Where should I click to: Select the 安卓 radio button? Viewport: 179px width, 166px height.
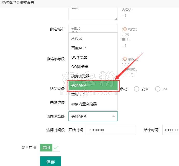click(x=137, y=89)
